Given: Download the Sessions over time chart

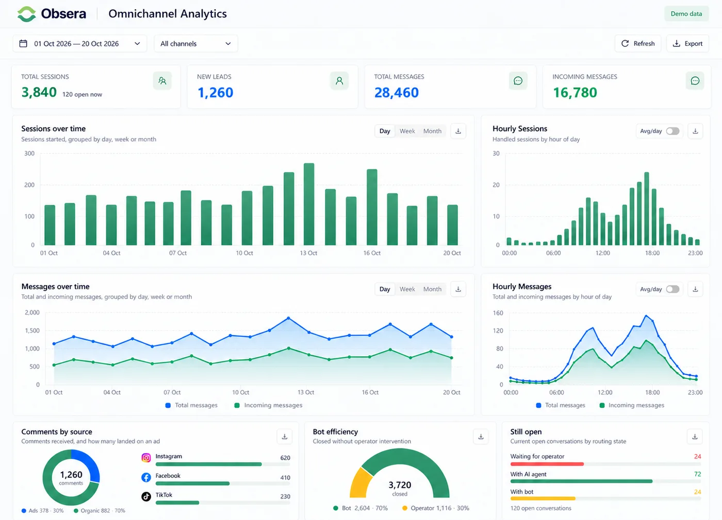Looking at the screenshot, I should [458, 131].
